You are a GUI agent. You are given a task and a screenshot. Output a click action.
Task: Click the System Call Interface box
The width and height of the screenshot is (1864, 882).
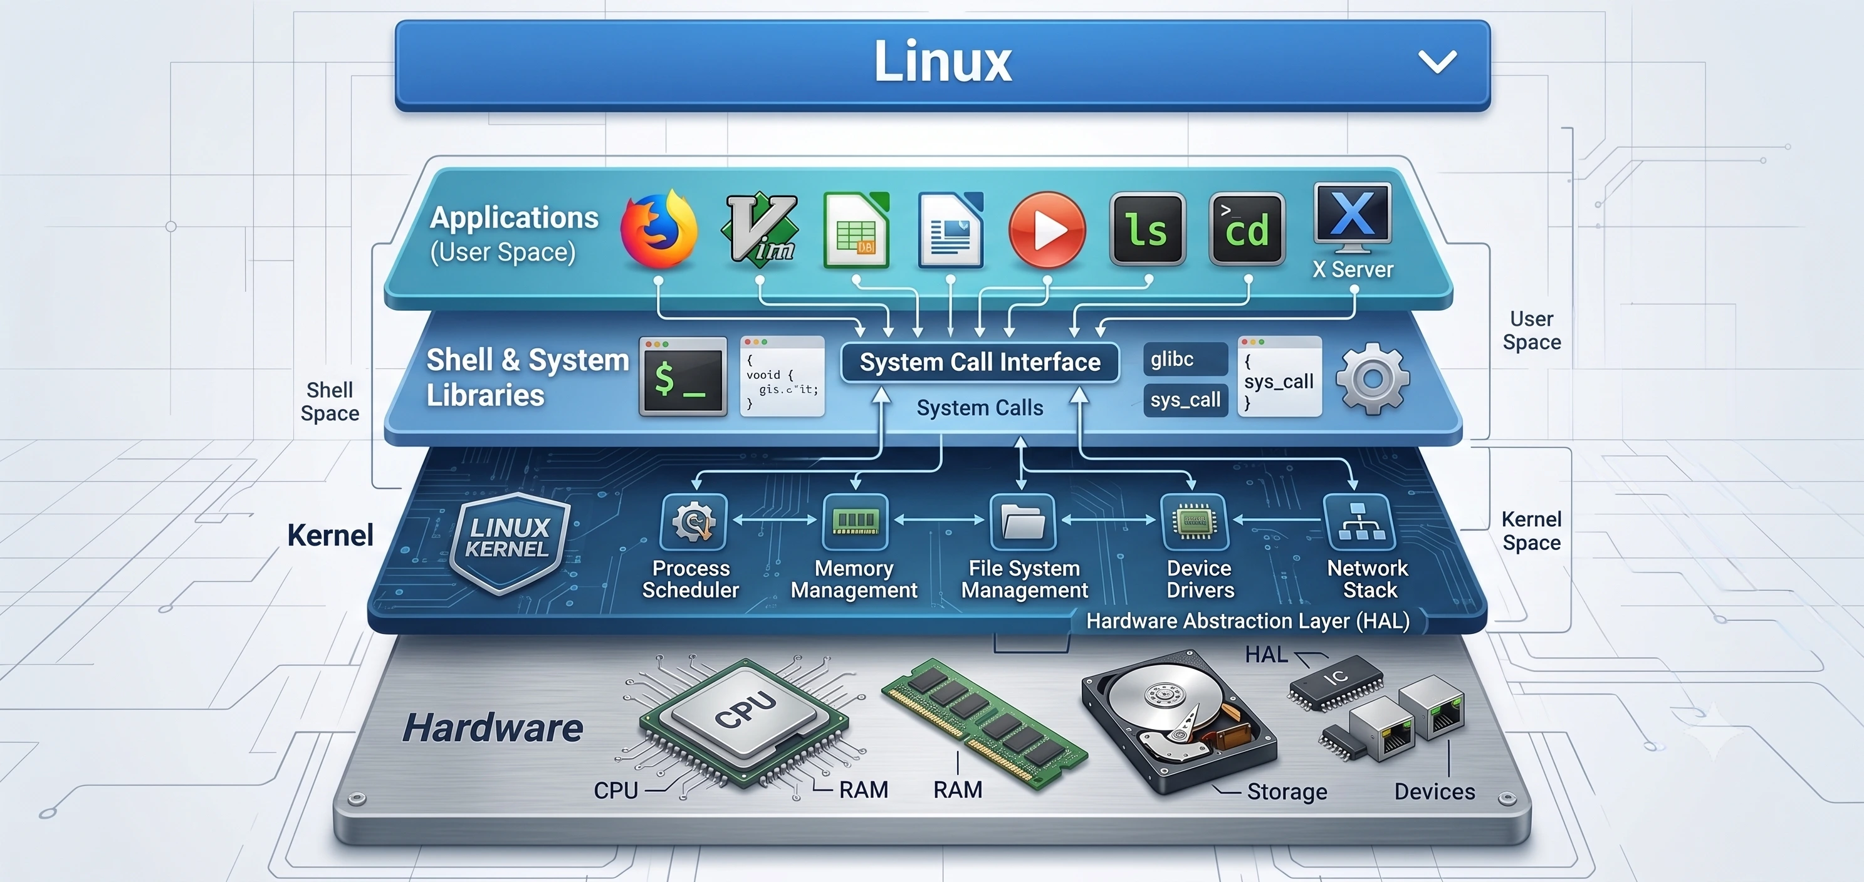(980, 362)
